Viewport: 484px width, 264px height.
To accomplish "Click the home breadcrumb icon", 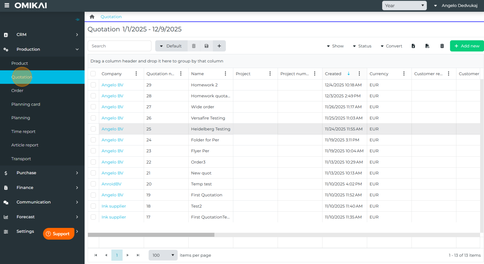I will point(92,17).
